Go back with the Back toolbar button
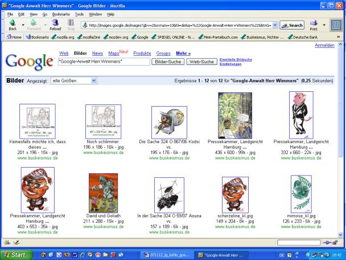Screen dimensions: 346x260 click(13, 25)
